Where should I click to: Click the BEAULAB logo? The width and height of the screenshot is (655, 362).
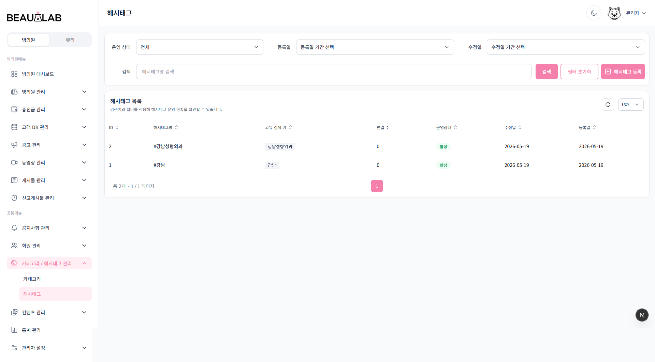[34, 17]
